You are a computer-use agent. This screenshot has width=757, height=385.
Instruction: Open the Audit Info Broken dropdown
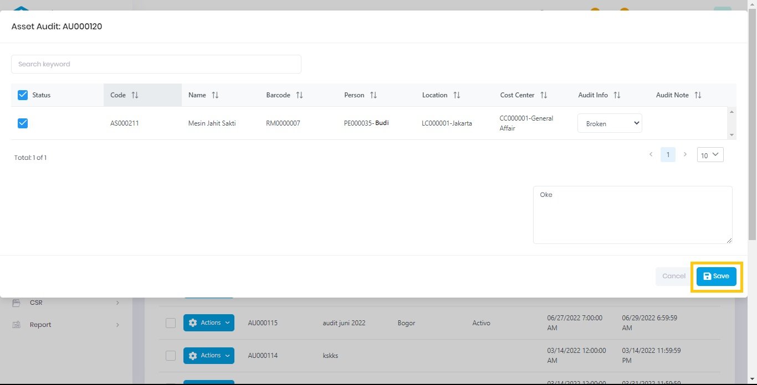[x=610, y=123]
